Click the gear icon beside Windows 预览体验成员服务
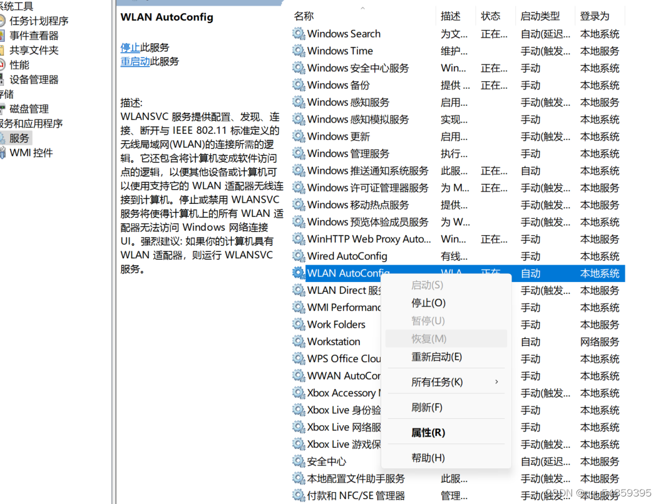 point(299,222)
